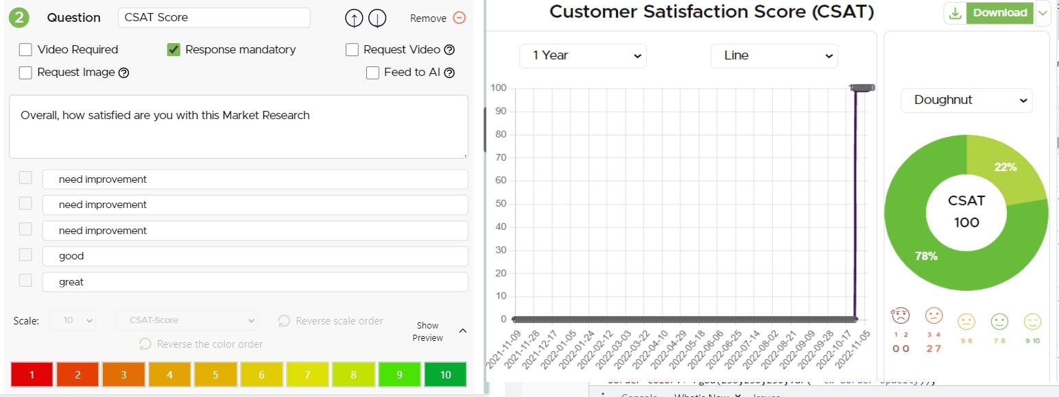Click the help icon beside Request Image

pyautogui.click(x=124, y=73)
